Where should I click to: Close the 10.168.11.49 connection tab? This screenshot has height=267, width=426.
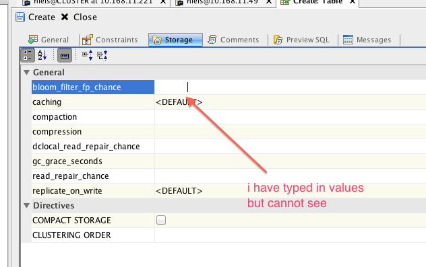269,1
